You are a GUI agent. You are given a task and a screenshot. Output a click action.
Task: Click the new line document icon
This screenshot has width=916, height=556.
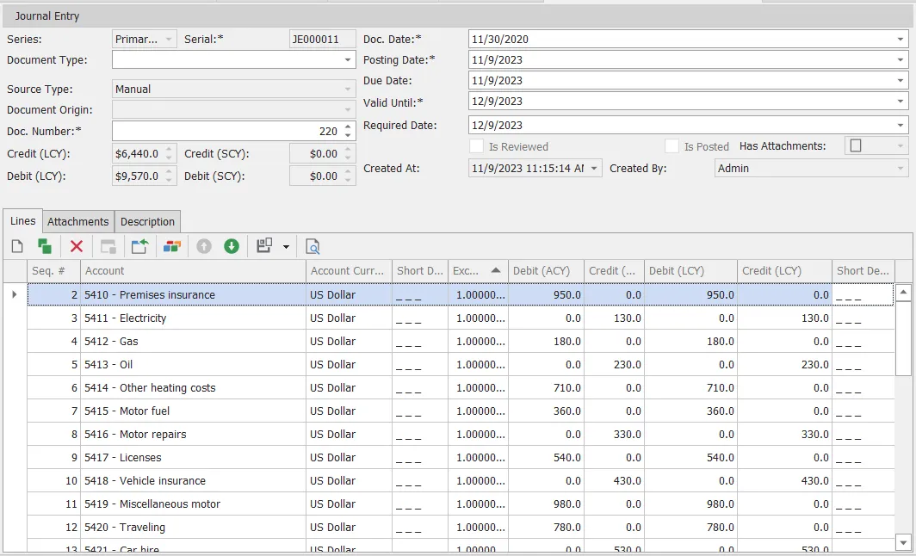17,247
